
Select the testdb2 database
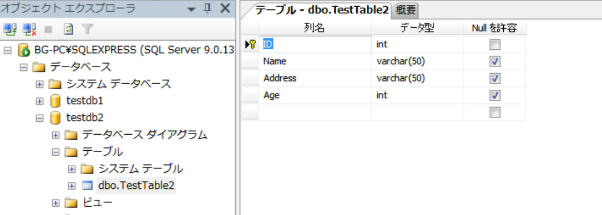pyautogui.click(x=85, y=117)
